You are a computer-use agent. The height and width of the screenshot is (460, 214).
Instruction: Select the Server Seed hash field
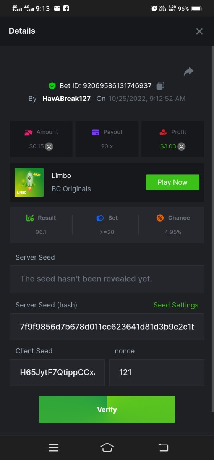(107, 327)
